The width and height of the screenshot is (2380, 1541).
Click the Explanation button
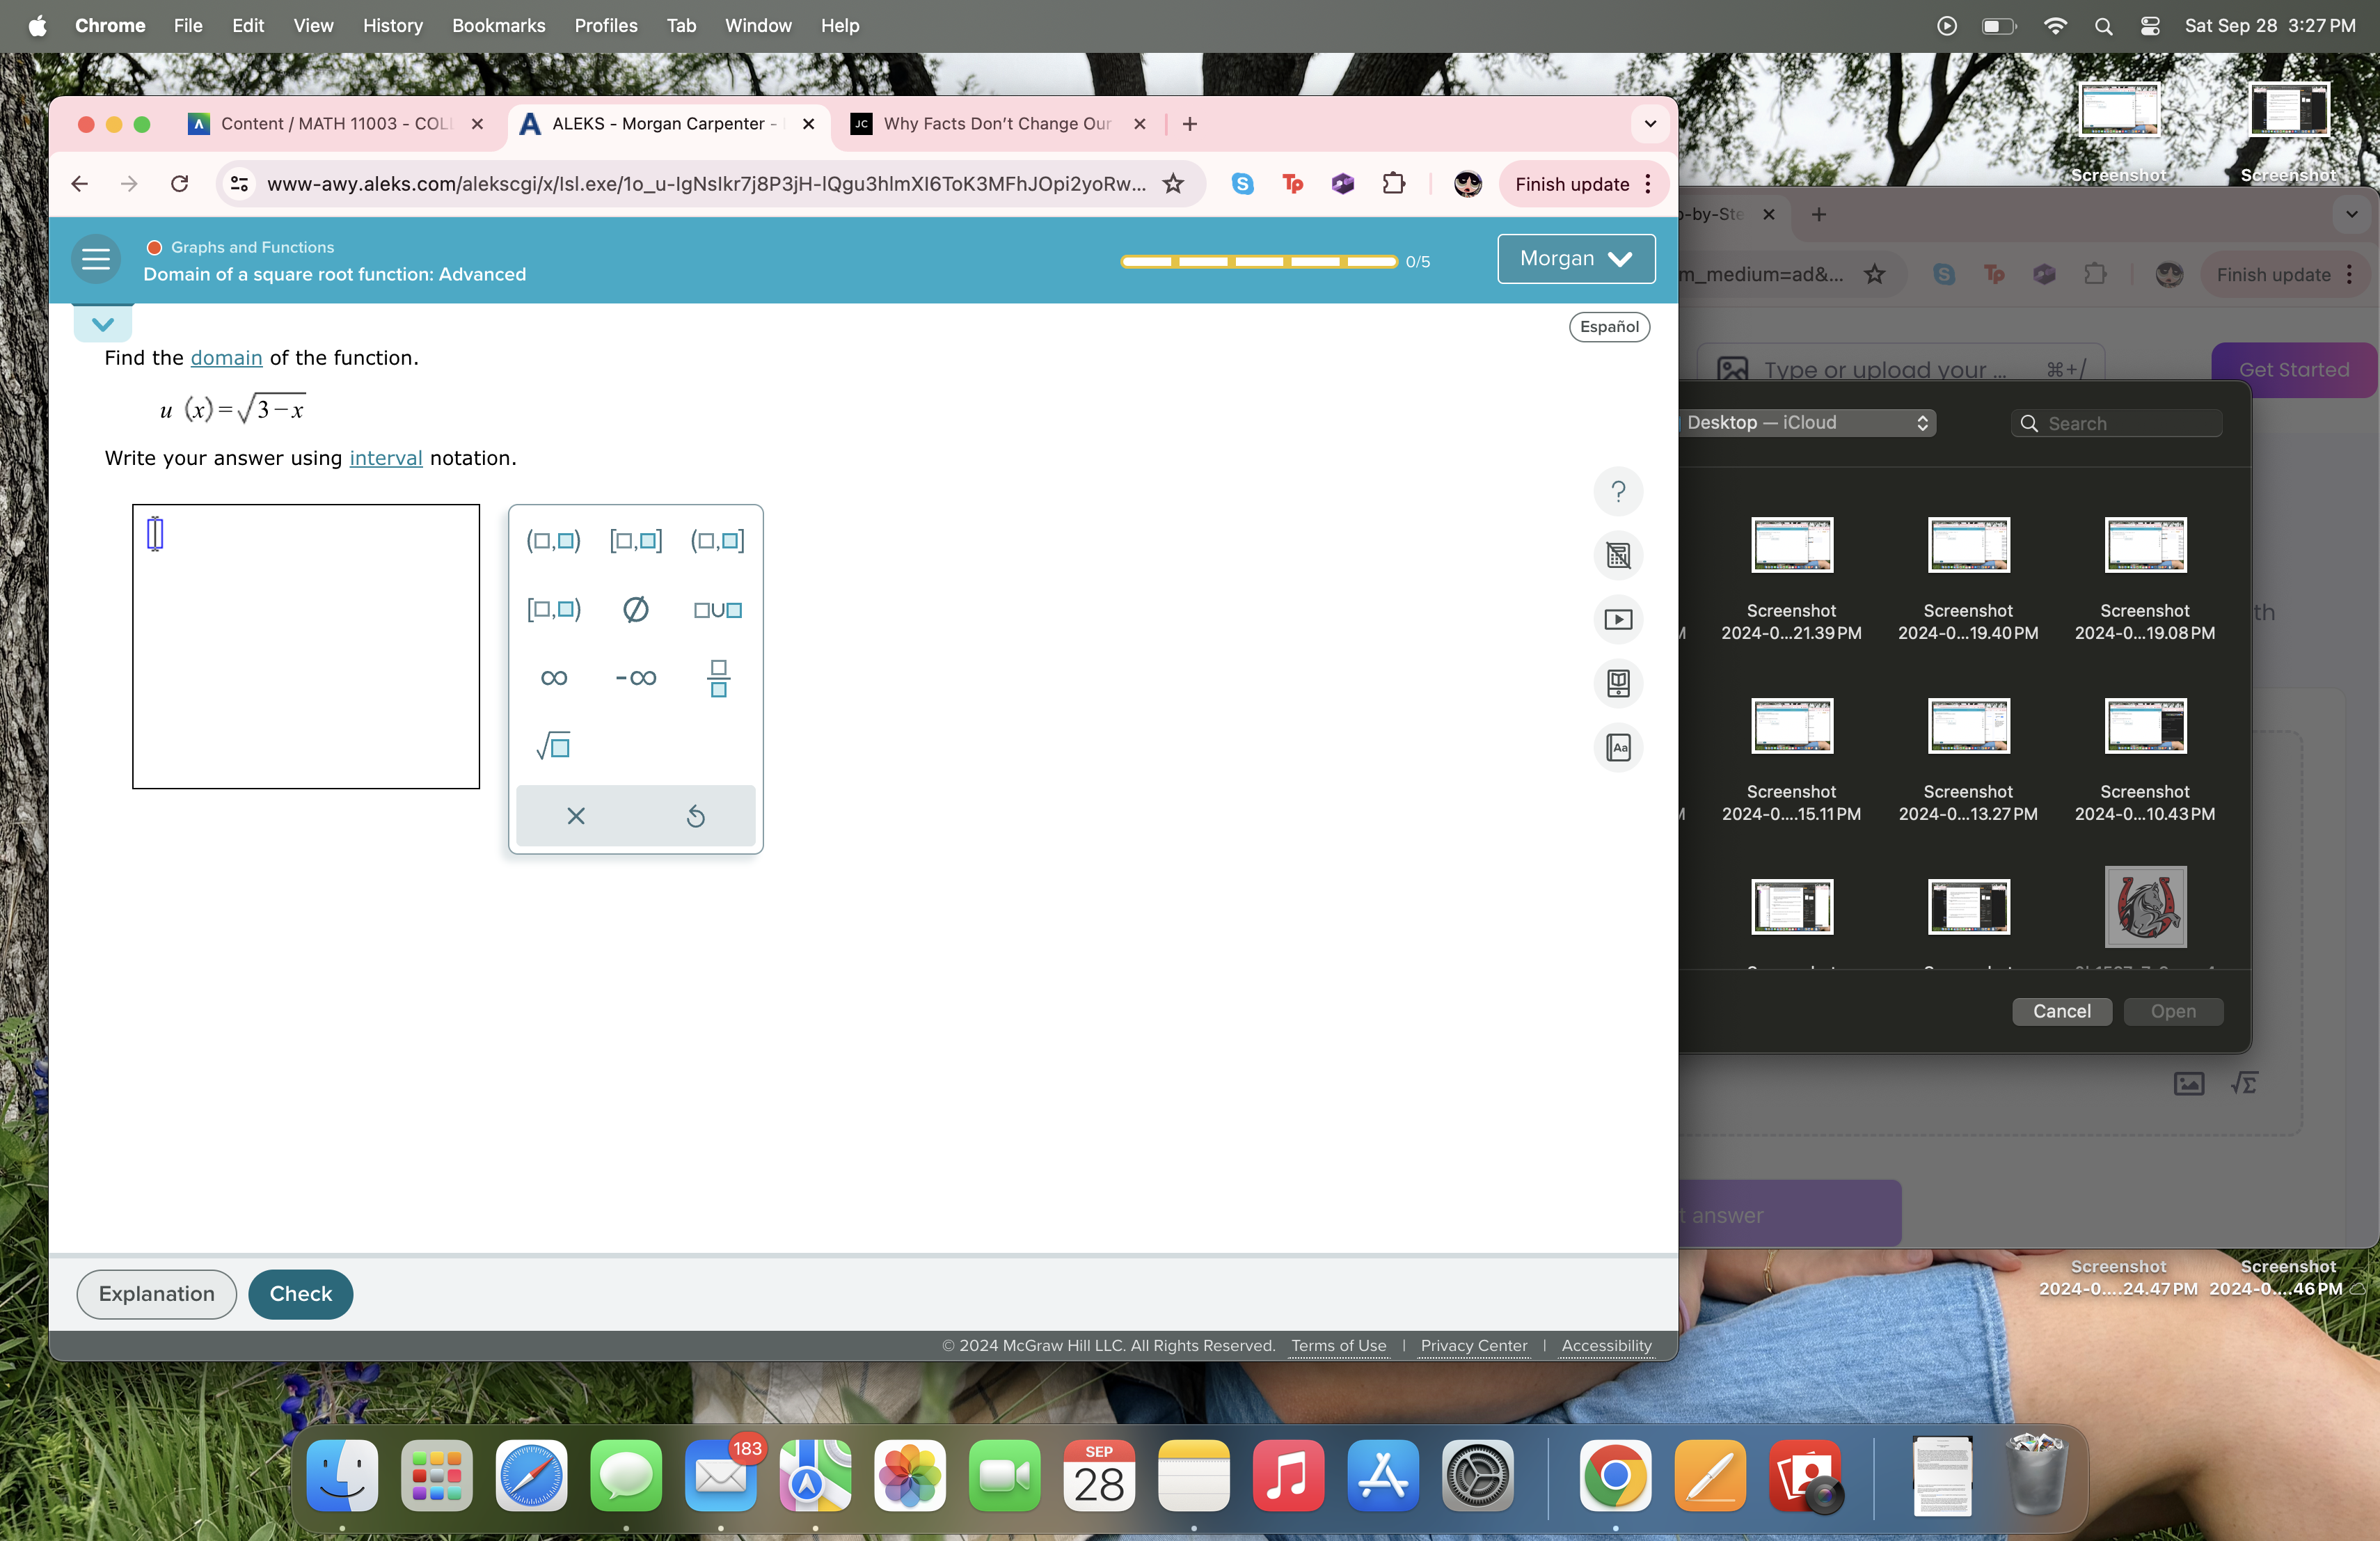click(154, 1293)
